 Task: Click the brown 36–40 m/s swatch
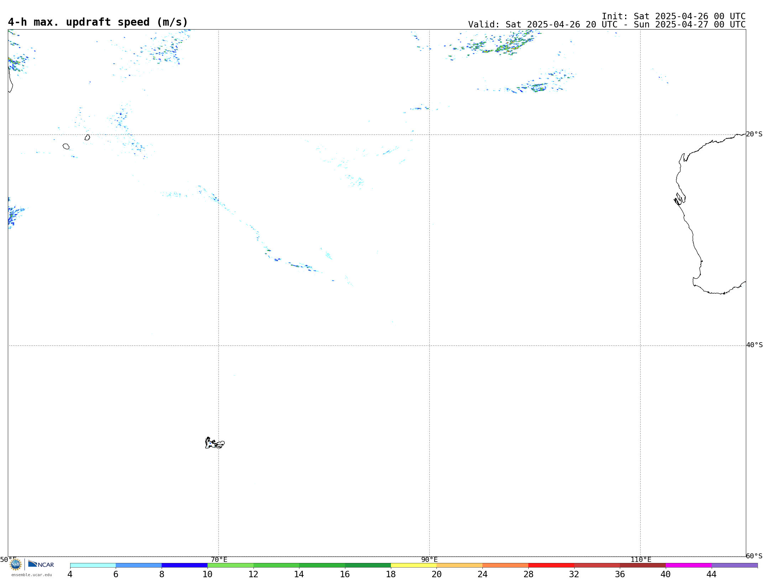click(x=643, y=565)
